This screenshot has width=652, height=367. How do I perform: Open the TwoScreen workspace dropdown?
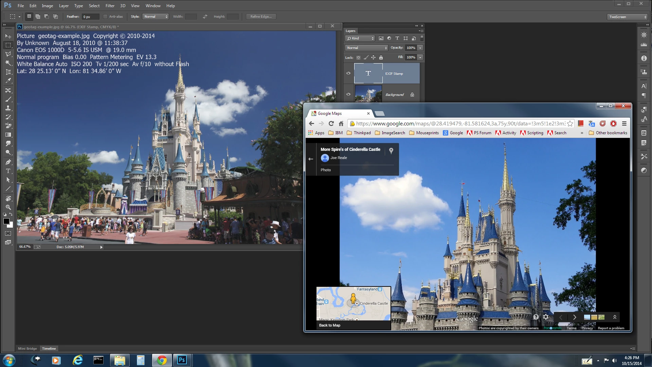(627, 17)
